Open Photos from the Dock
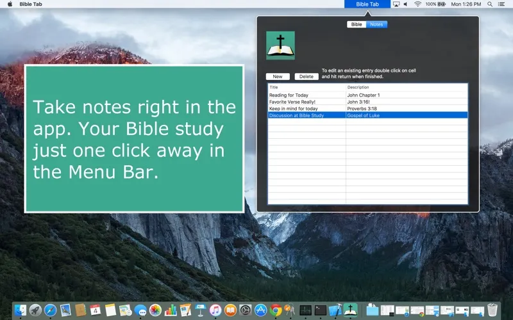Image resolution: width=513 pixels, height=320 pixels. [x=155, y=310]
